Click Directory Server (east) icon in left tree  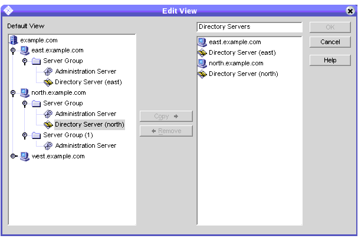(x=48, y=82)
